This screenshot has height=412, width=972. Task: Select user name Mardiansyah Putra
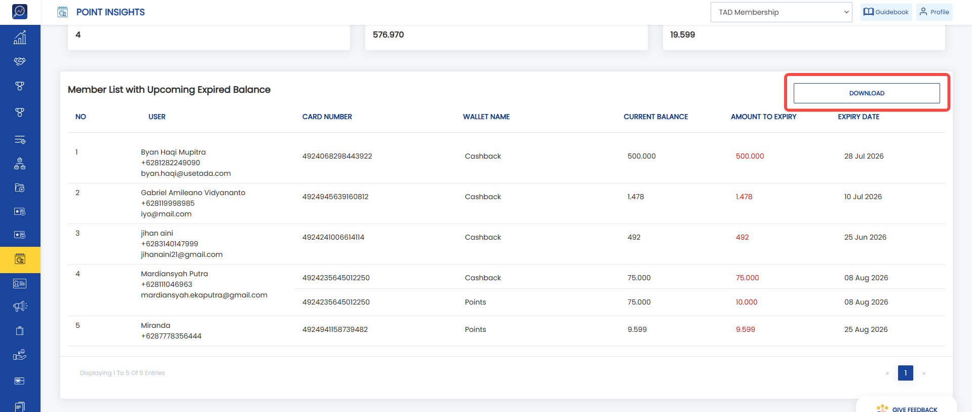tap(174, 274)
